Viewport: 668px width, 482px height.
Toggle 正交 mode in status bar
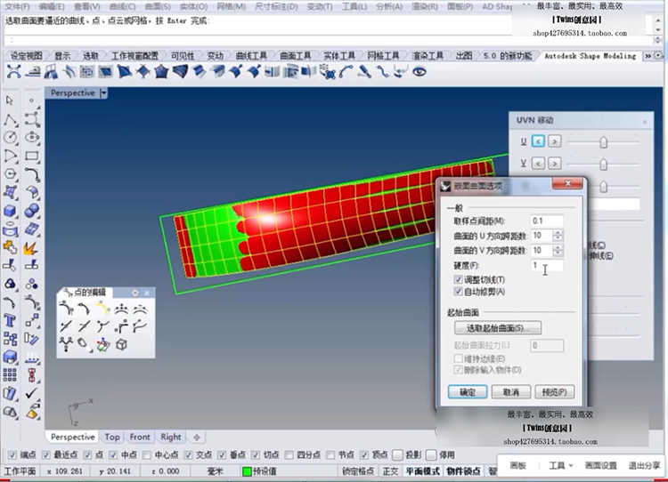390,471
